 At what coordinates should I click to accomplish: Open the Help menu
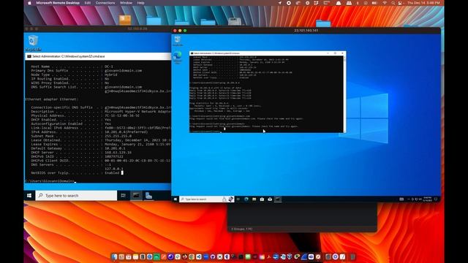pos(140,3)
